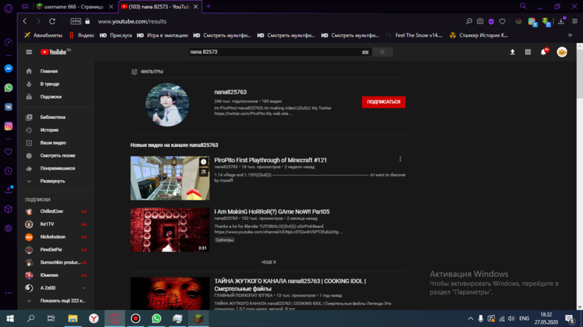Open the on-screen keyboard icon in the search box

365,52
